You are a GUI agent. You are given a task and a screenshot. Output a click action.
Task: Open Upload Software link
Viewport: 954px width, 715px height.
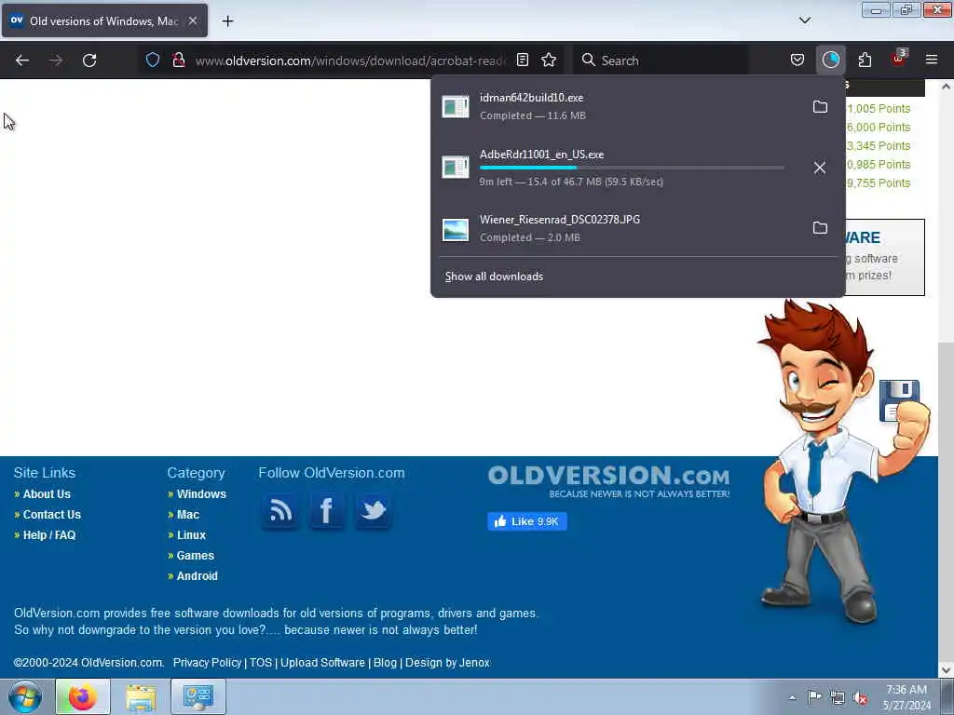pos(322,663)
